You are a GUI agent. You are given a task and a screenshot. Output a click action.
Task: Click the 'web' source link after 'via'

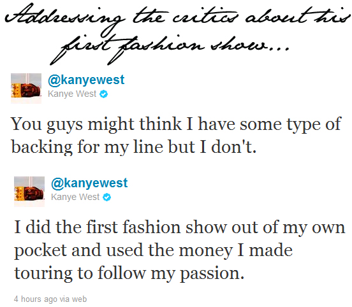point(80,299)
